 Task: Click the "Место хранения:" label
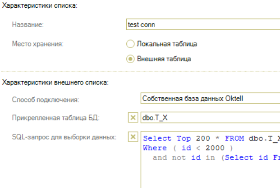[37, 44]
